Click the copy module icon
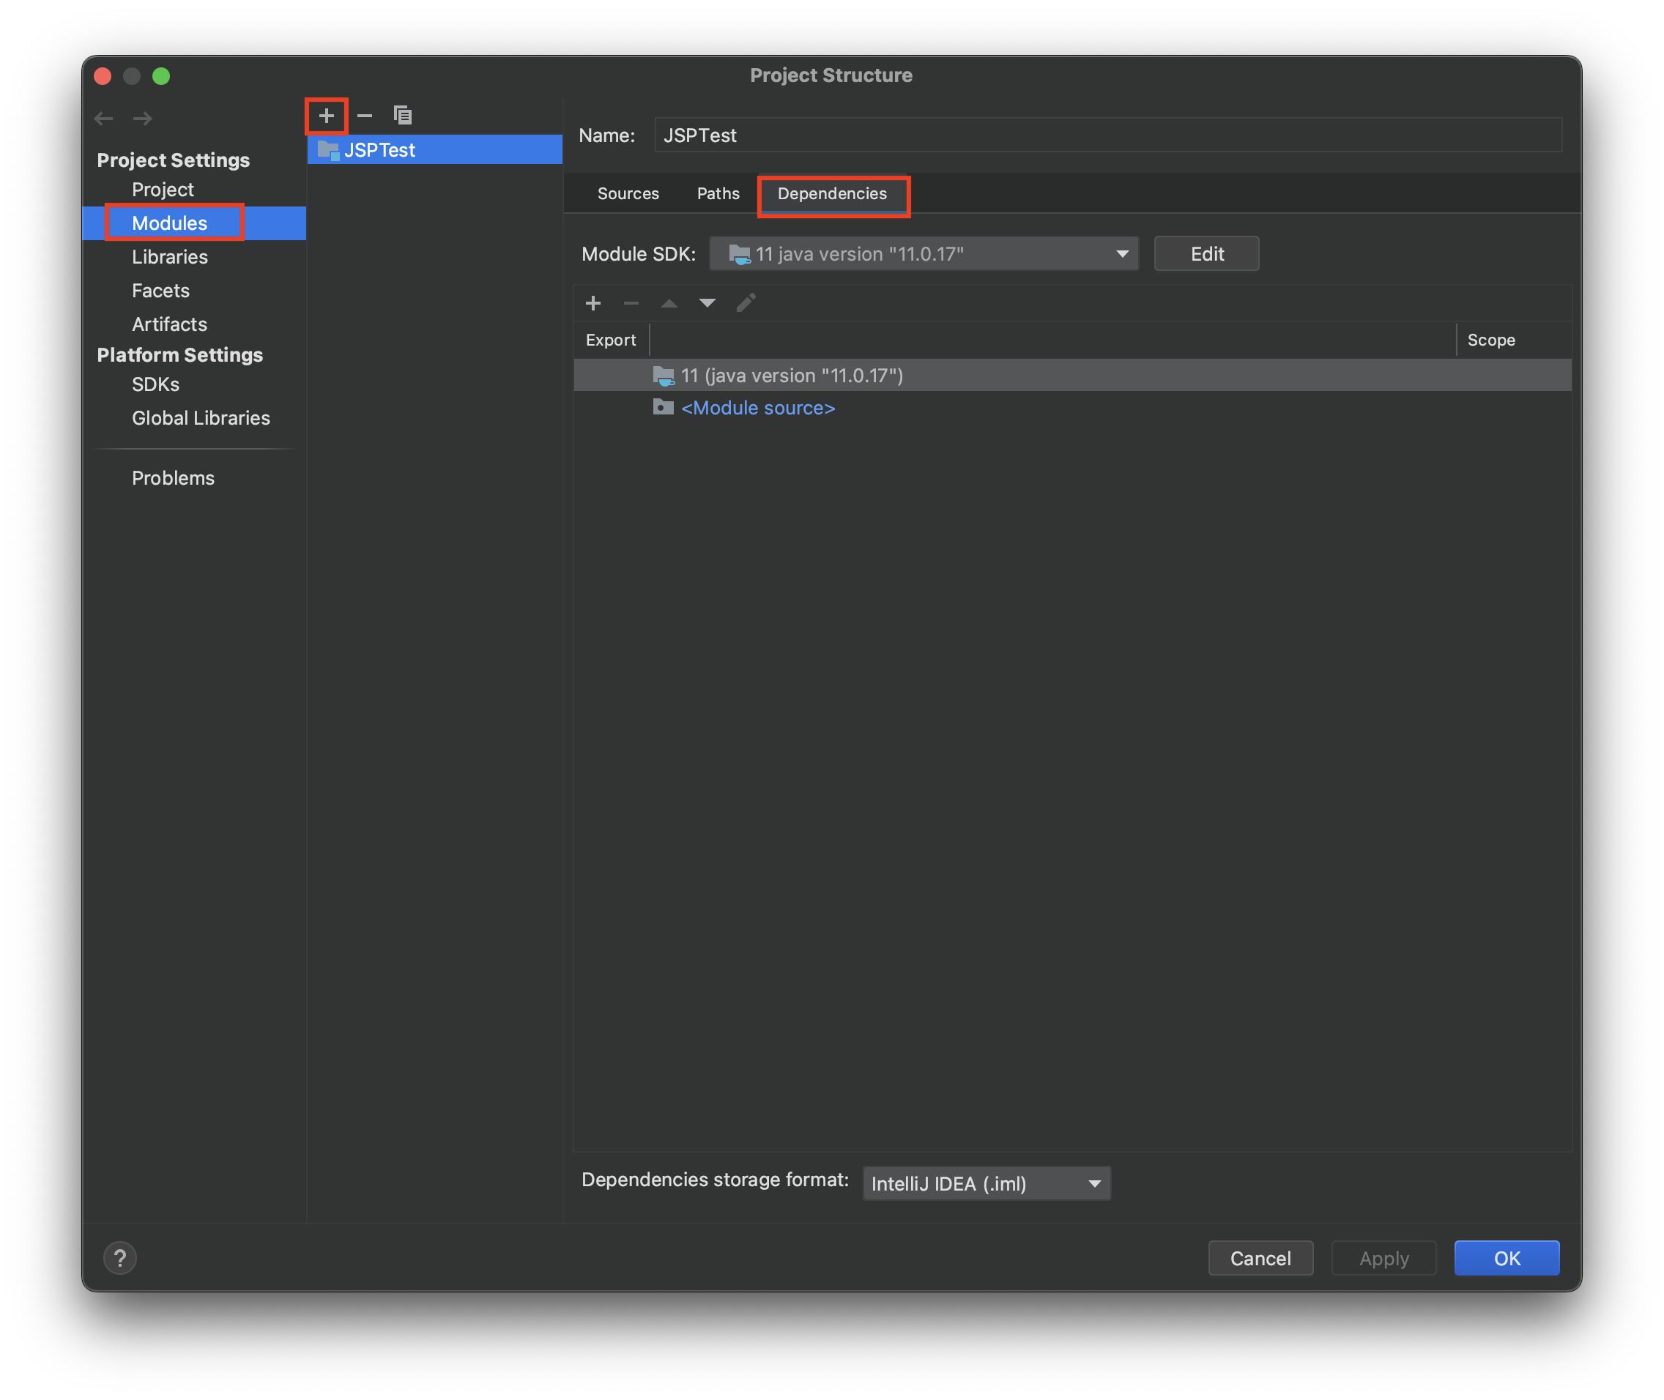 [403, 116]
